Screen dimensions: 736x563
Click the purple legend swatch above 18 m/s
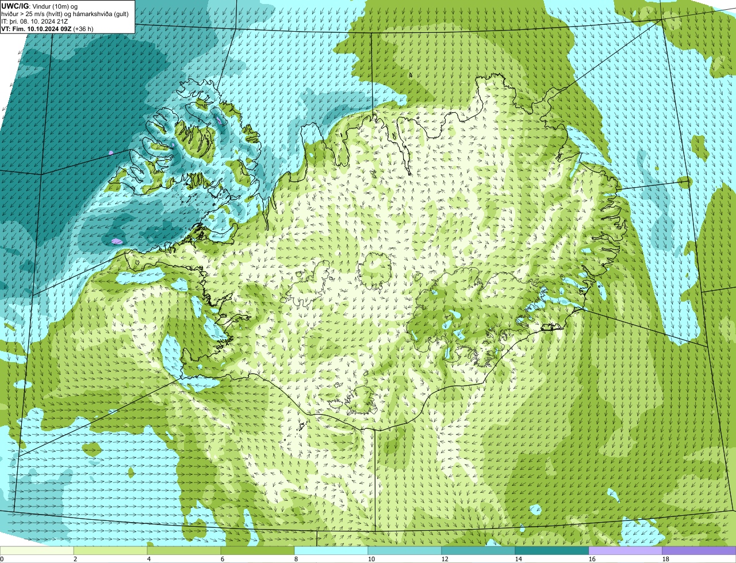click(699, 551)
